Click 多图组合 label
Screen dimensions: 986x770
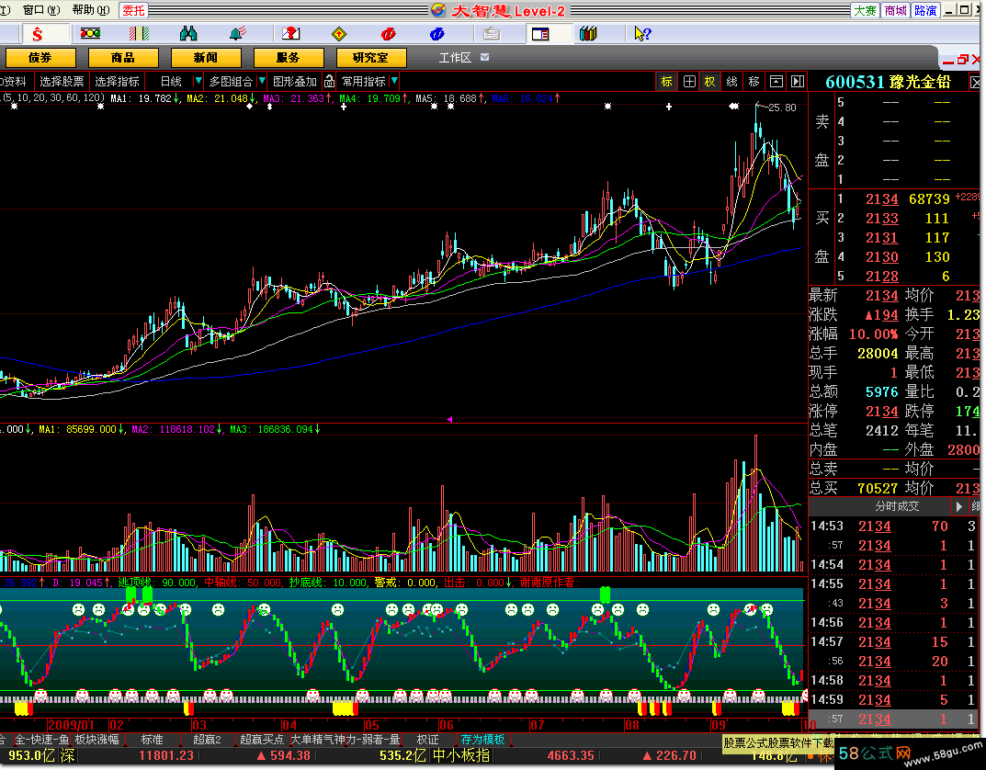tap(231, 82)
